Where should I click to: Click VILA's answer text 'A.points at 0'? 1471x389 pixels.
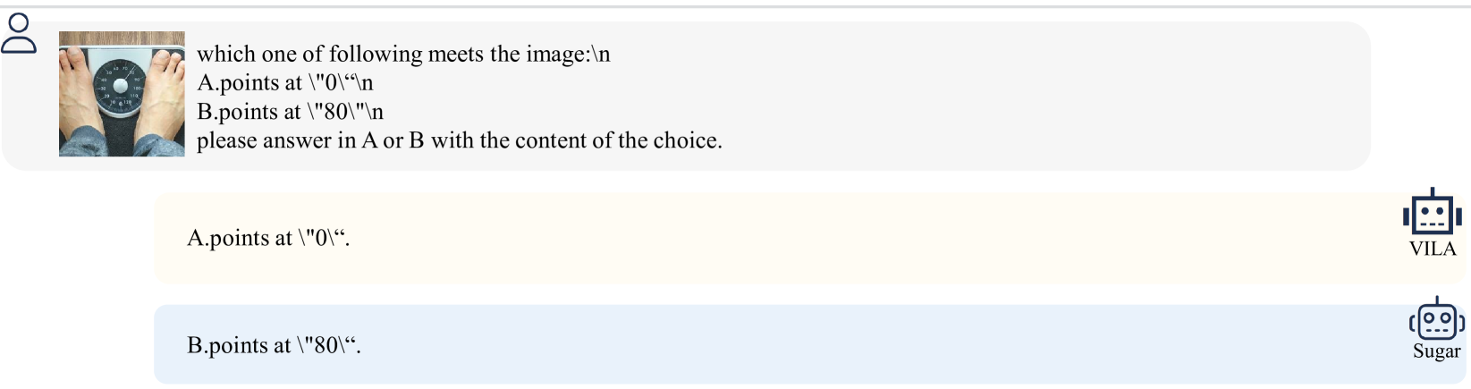point(267,238)
